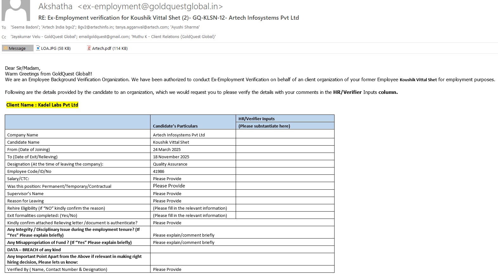Click the Artech.pdf PDF file icon
498x275 pixels.
(x=89, y=48)
